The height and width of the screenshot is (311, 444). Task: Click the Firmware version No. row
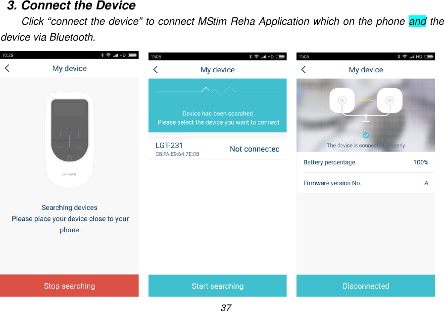point(365,183)
